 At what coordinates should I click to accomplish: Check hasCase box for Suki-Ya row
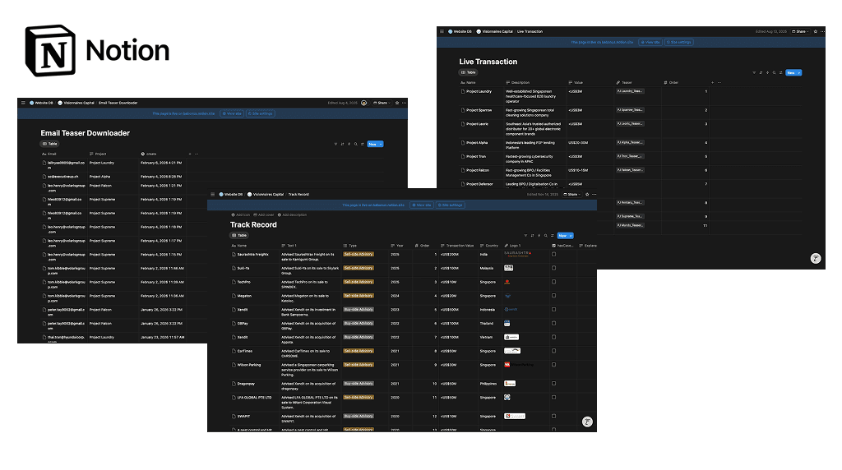(x=553, y=268)
